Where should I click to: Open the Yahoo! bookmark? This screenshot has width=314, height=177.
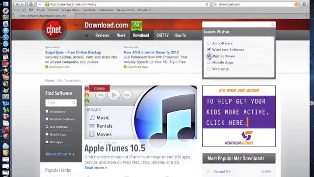53,10
